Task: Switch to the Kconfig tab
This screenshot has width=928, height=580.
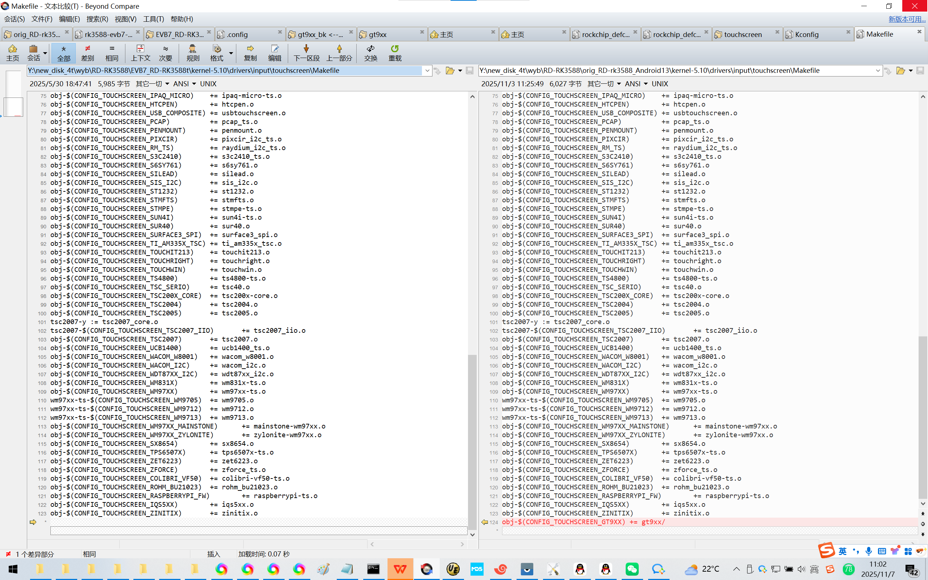Action: click(x=807, y=34)
